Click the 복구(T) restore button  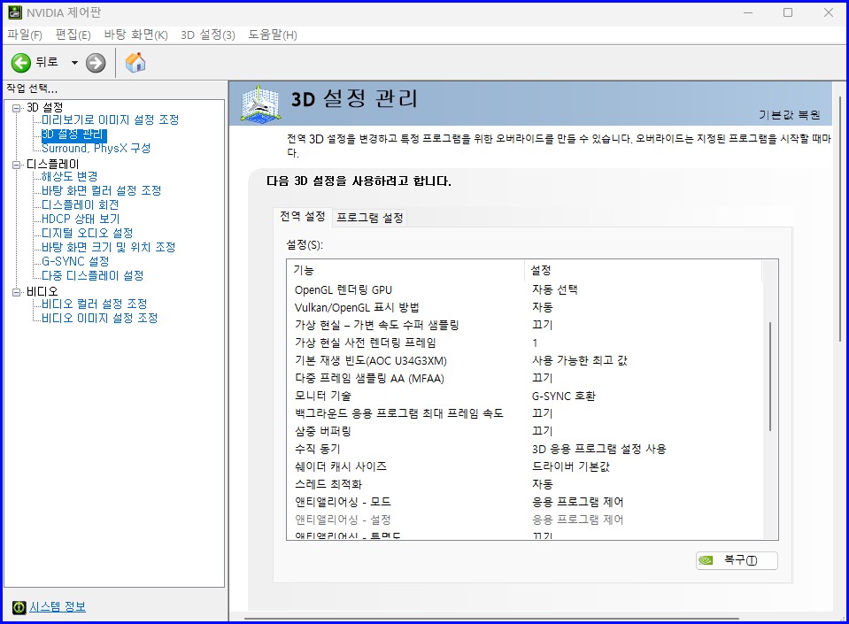(x=737, y=560)
